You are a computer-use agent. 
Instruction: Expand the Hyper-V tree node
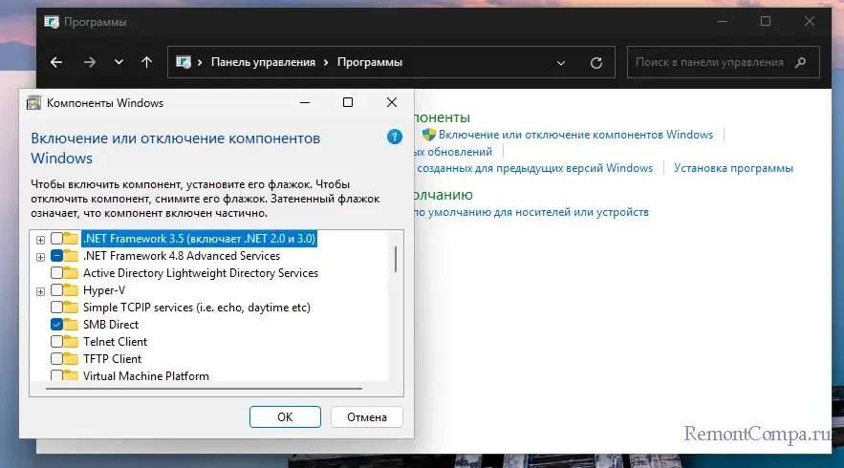coord(40,291)
